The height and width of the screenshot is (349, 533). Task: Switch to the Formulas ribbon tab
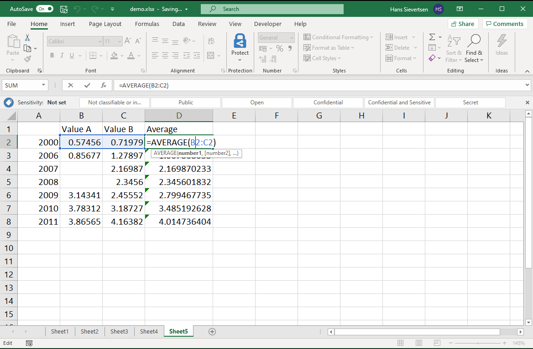[x=147, y=24]
